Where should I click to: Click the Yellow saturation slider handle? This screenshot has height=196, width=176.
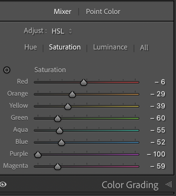(x=68, y=107)
